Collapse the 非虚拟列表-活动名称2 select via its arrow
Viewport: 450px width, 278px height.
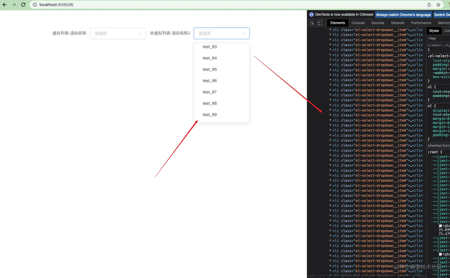[244, 34]
